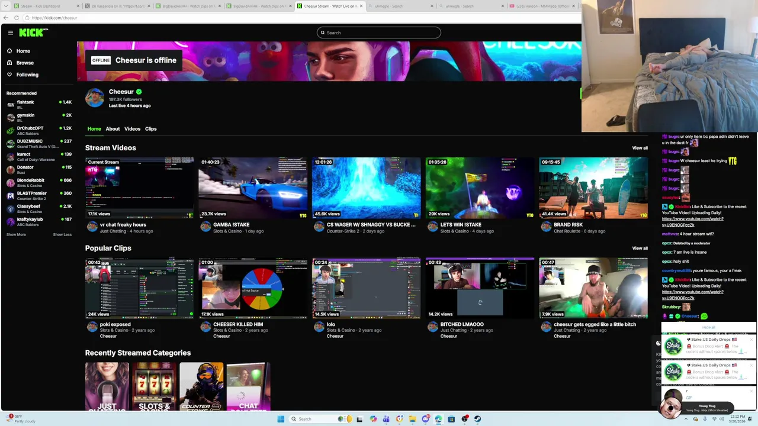
Task: Dismiss second Stake.US Daily Drops notification
Action: pos(751,364)
